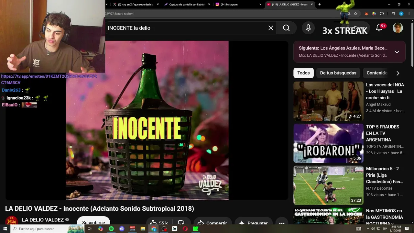
Task: Show hidden system tray icons
Action: (x=368, y=229)
